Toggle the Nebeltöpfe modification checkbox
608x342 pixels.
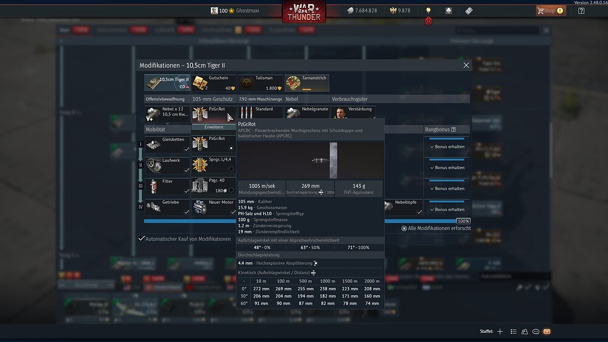tap(419, 212)
